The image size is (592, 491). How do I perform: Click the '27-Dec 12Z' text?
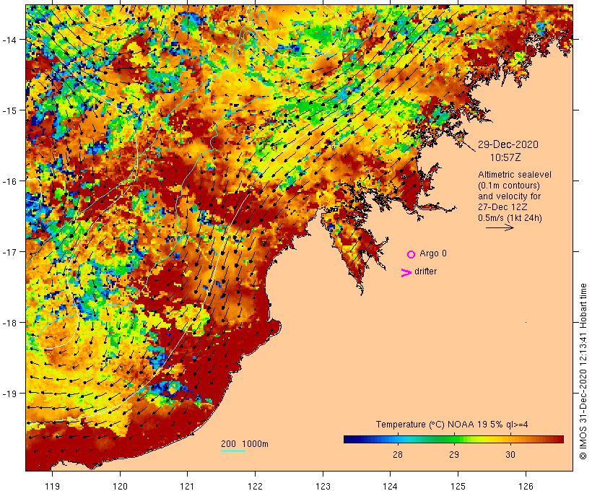point(502,207)
